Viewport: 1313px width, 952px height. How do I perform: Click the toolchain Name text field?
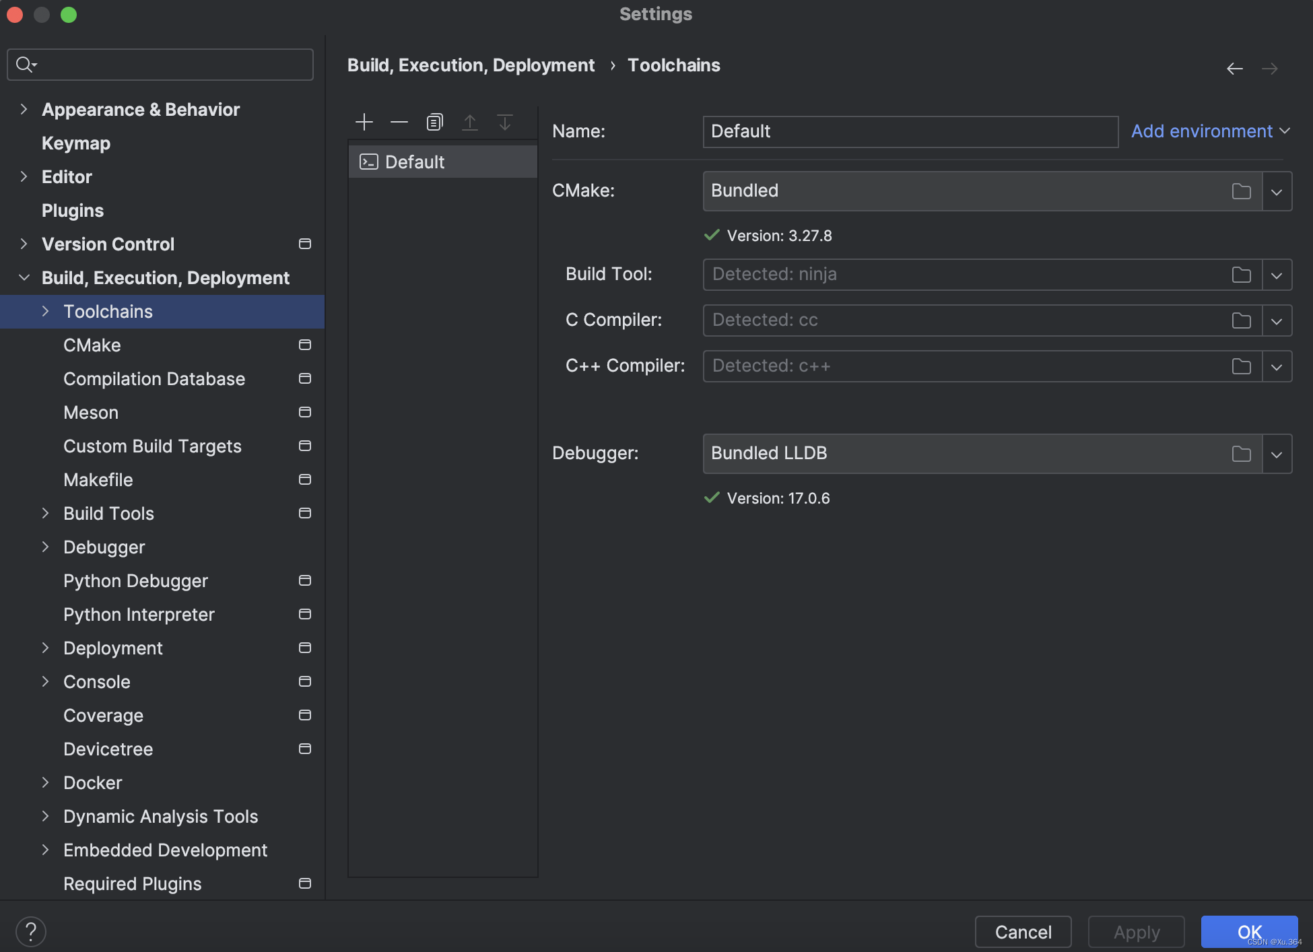[x=910, y=131]
